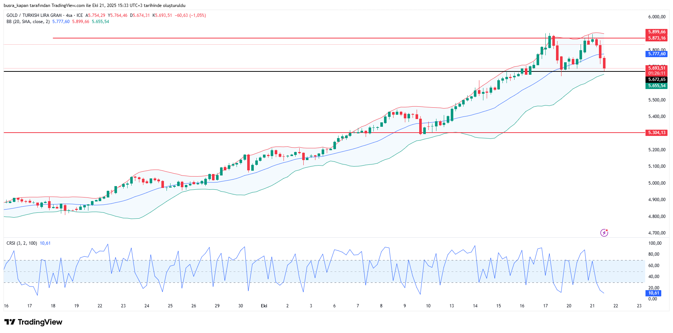Image resolution: width=673 pixels, height=333 pixels.
Task: Click the CRSI (3, 2, 100) indicator legend
Action: [22, 243]
